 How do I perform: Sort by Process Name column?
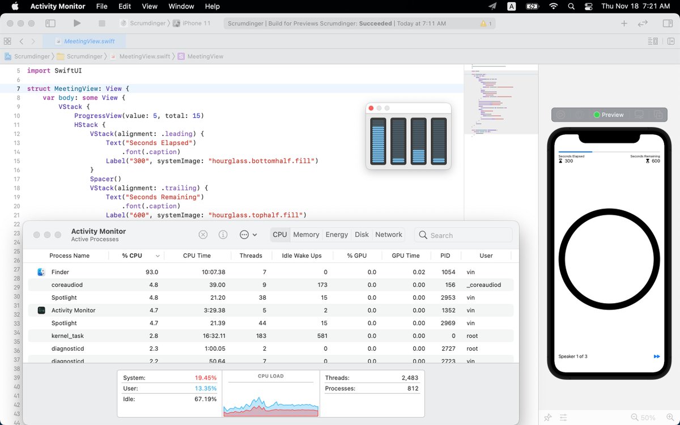pyautogui.click(x=69, y=256)
